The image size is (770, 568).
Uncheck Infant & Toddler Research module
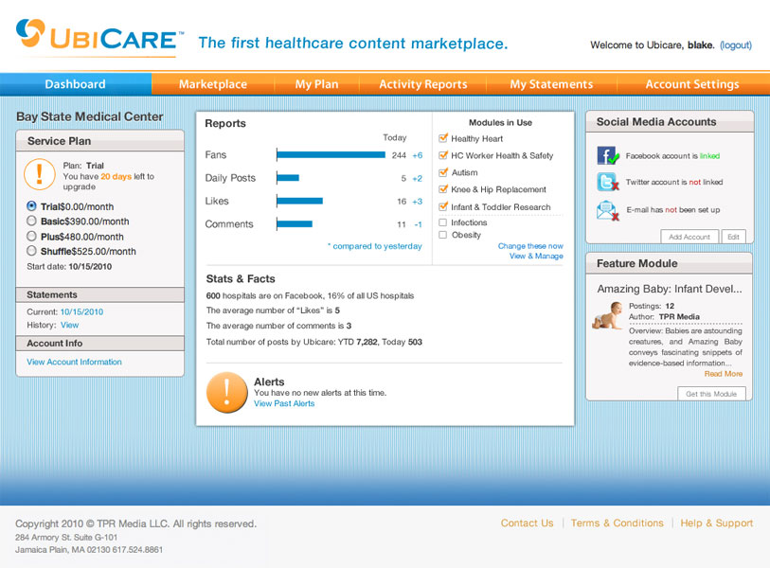[x=443, y=206]
